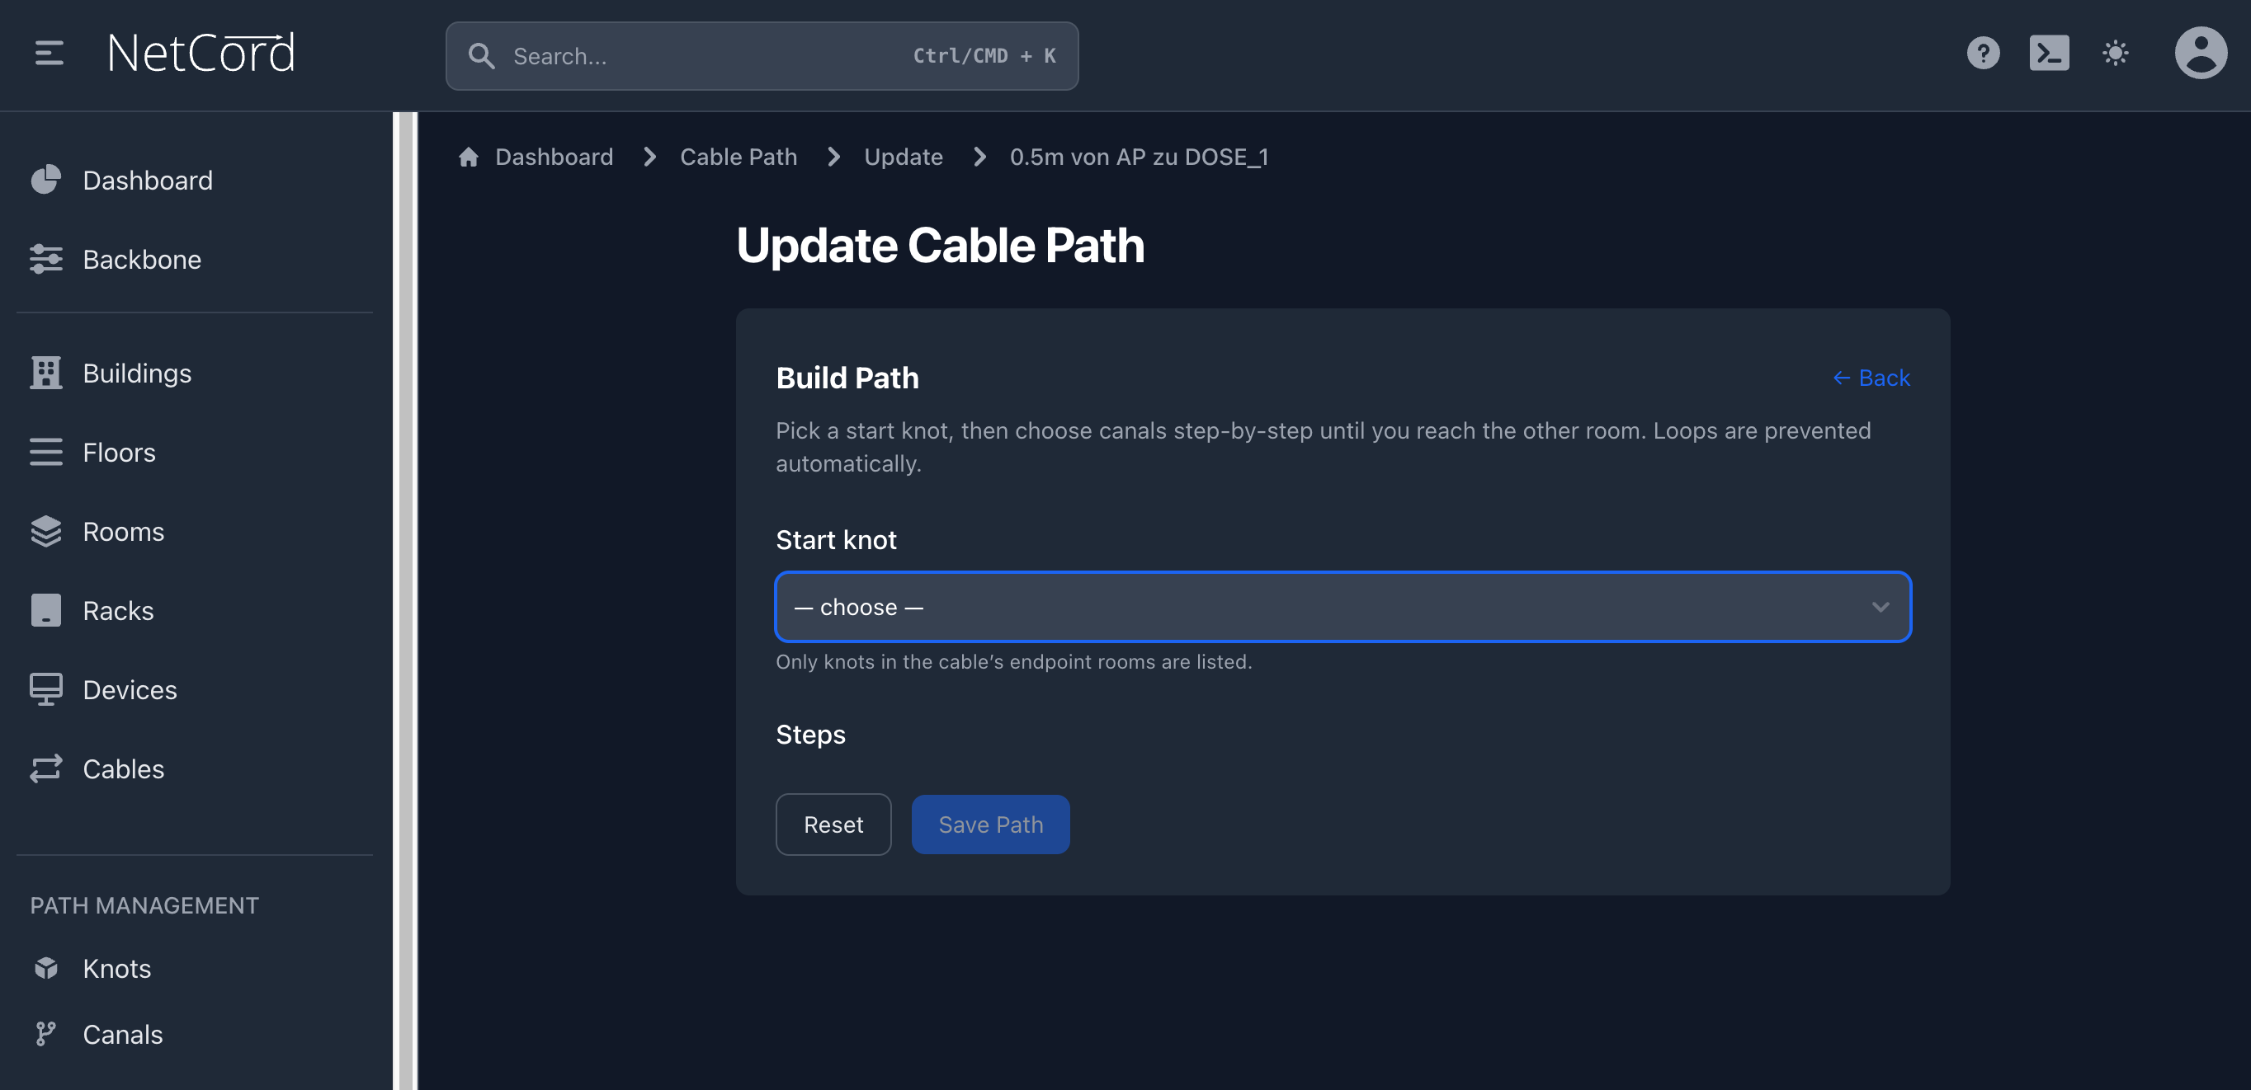Open Buildings in the sidebar

pos(136,373)
